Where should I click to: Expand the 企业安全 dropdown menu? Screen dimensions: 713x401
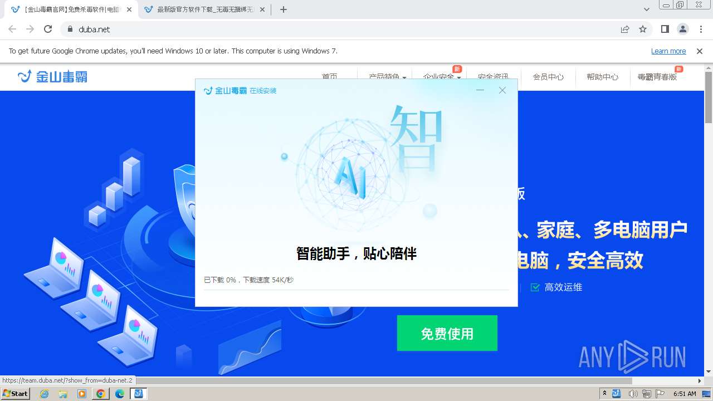click(x=442, y=77)
